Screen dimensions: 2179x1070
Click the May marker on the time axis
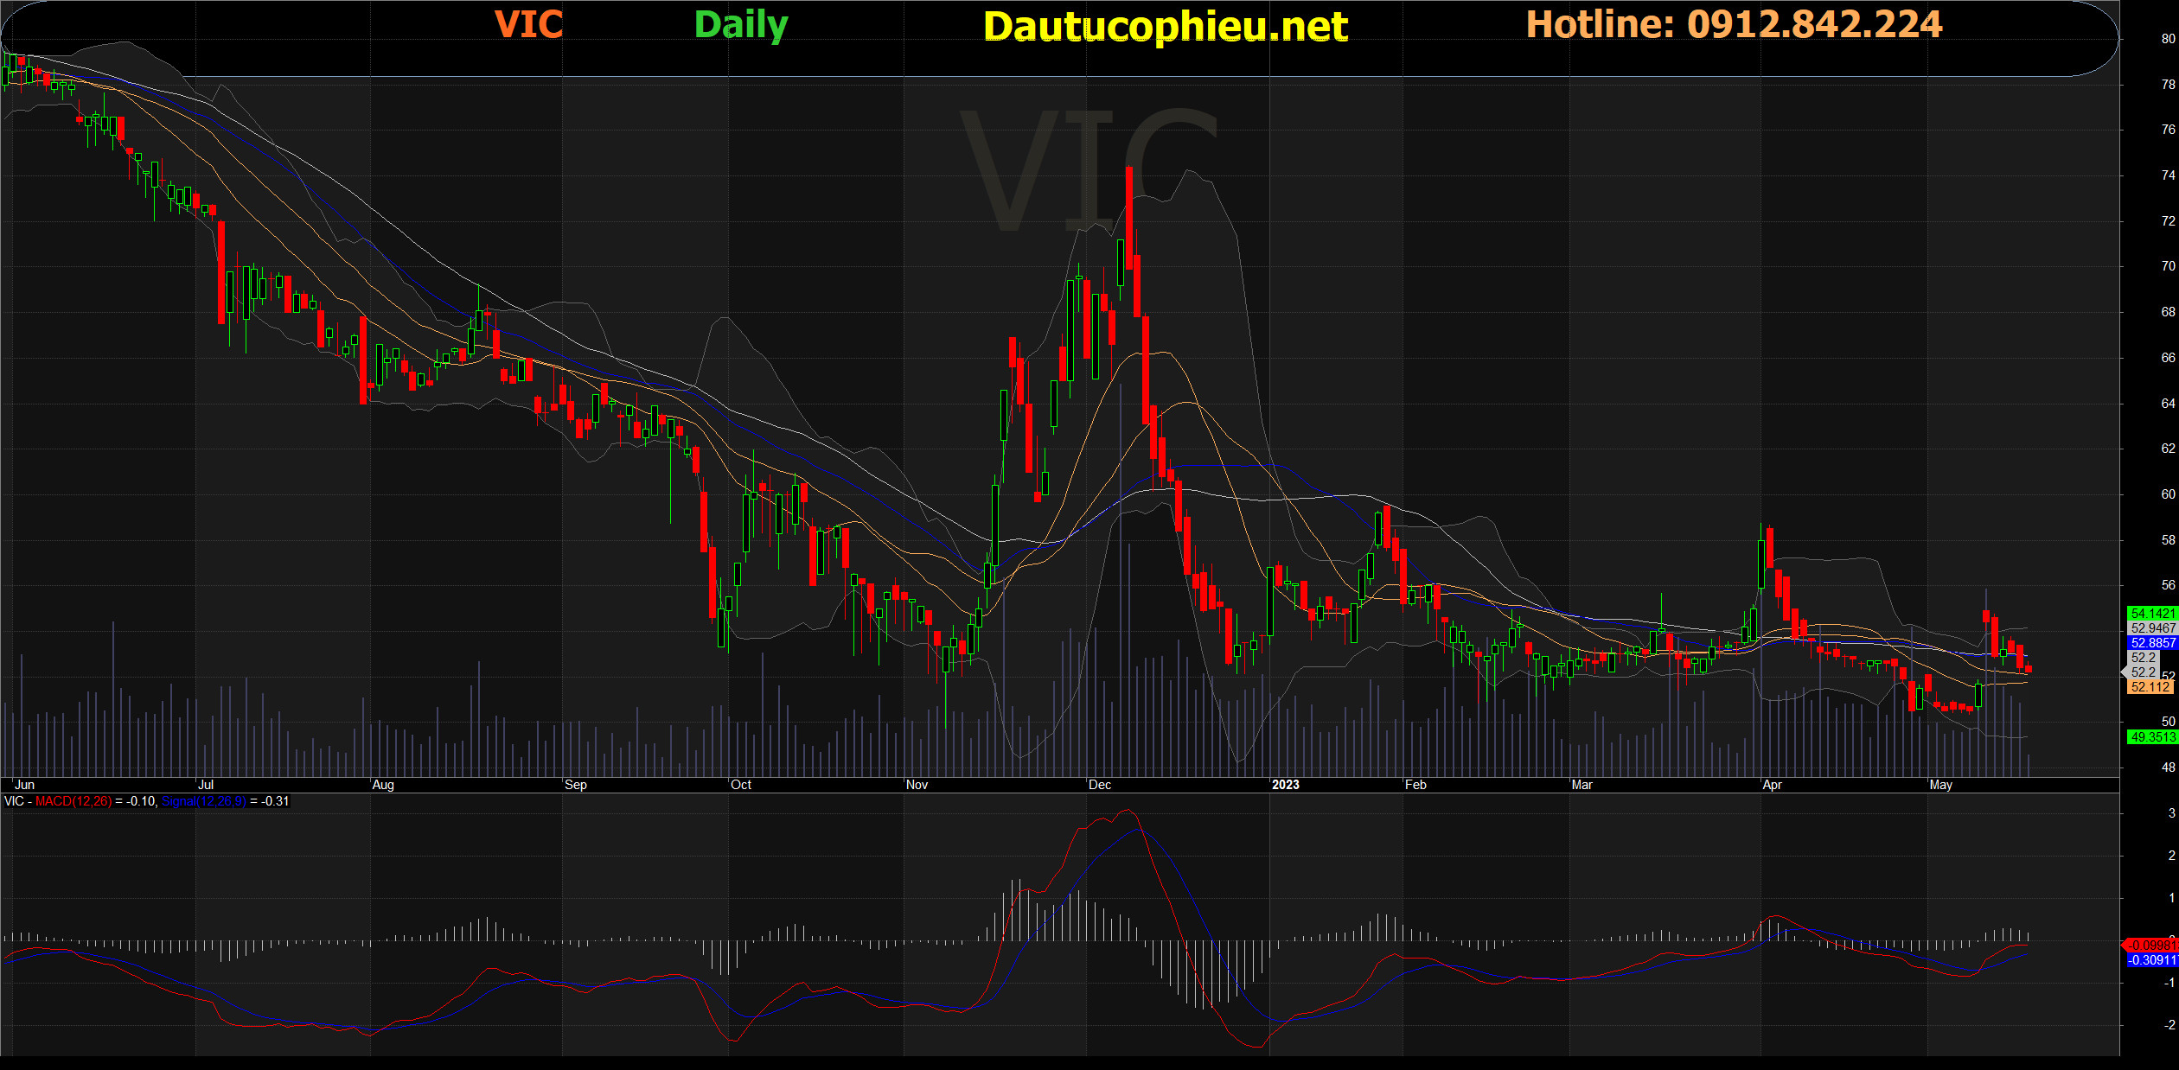[x=1940, y=785]
